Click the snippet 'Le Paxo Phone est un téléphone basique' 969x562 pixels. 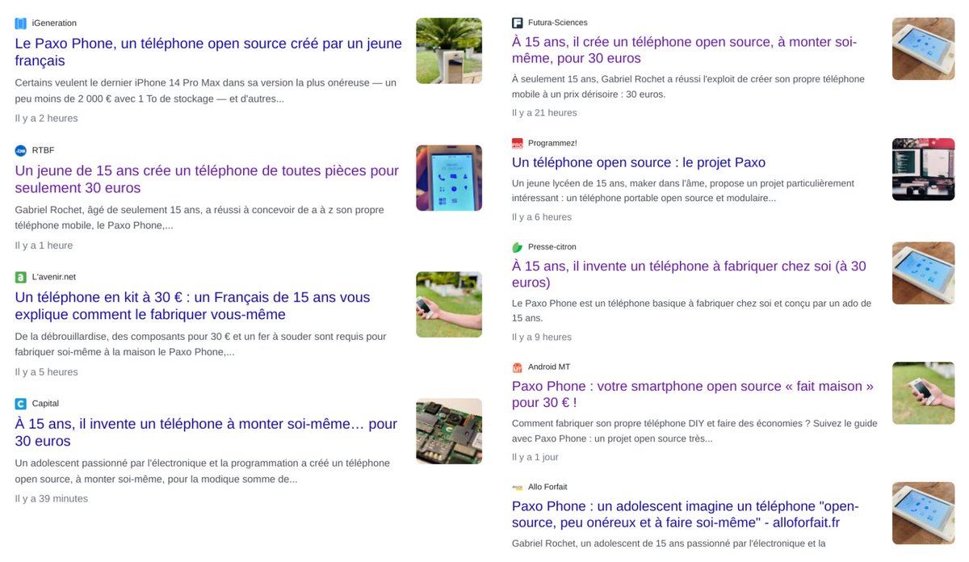click(691, 311)
